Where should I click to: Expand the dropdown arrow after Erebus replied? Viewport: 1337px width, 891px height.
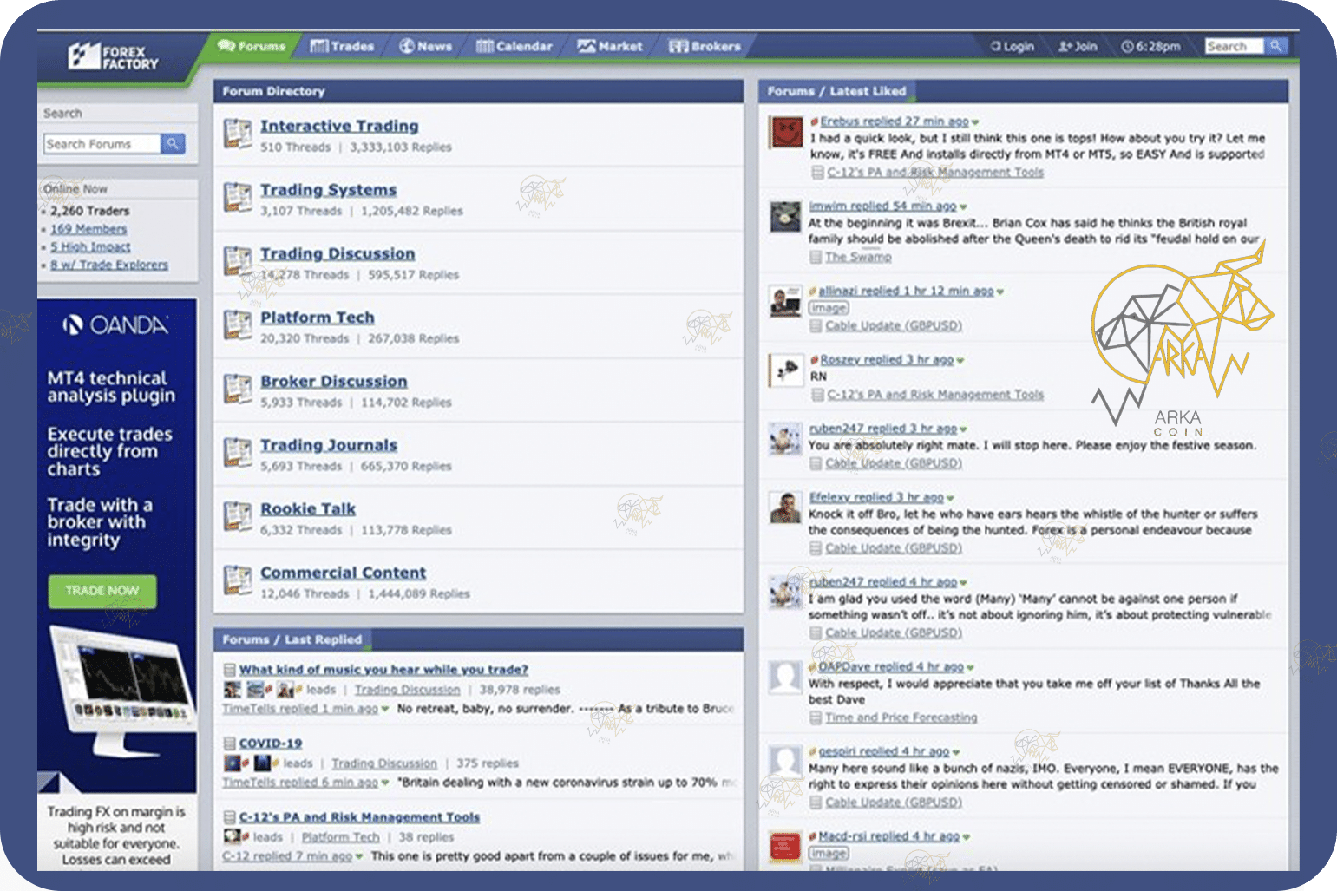pyautogui.click(x=975, y=122)
